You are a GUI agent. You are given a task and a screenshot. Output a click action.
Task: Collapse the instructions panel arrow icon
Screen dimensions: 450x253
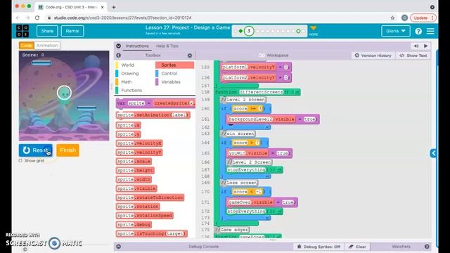119,46
